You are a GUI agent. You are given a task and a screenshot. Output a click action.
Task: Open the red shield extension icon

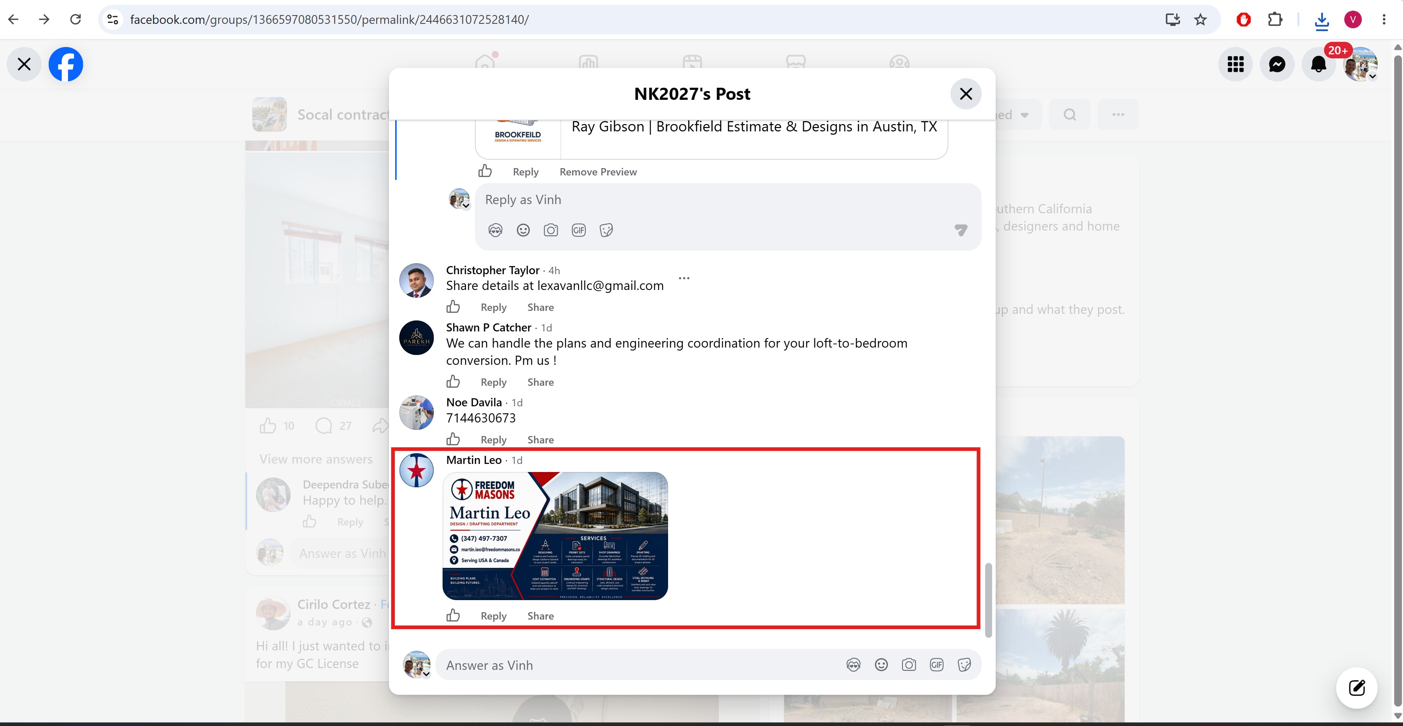click(x=1244, y=19)
